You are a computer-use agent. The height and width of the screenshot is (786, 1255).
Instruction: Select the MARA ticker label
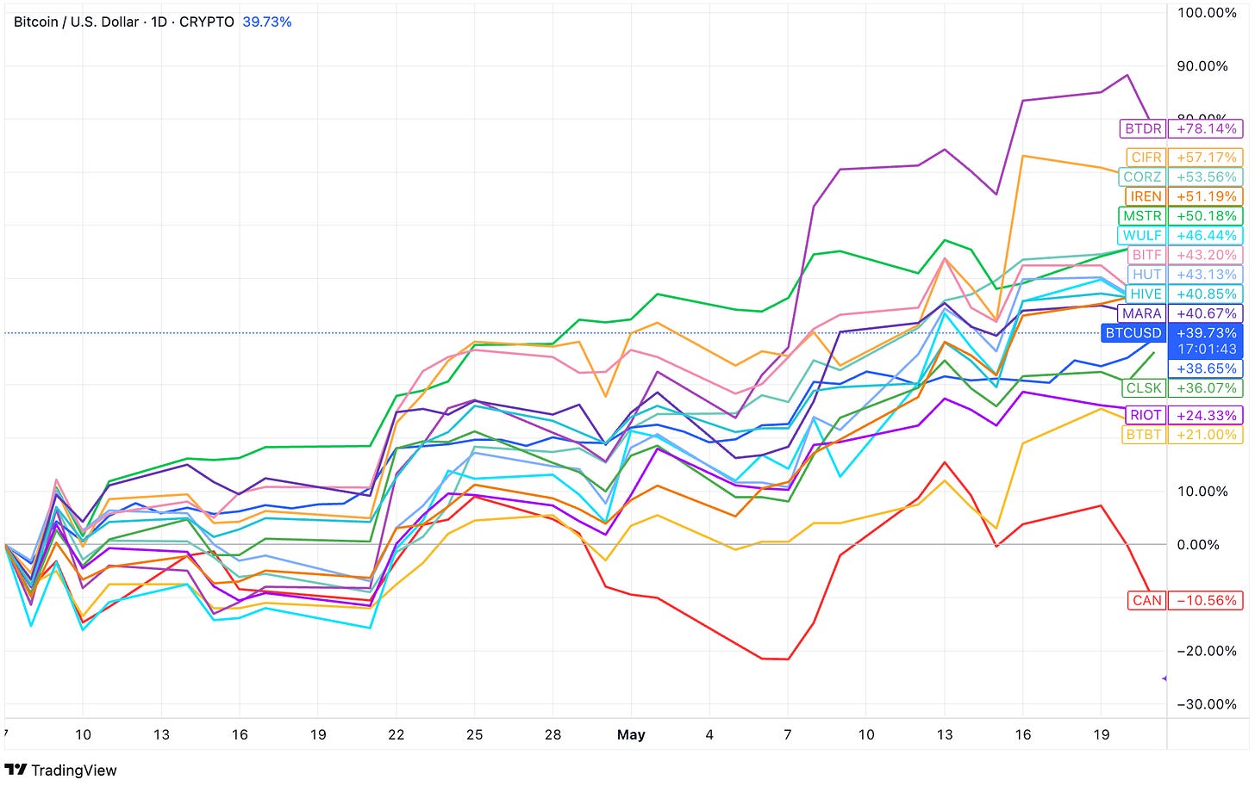click(1142, 313)
